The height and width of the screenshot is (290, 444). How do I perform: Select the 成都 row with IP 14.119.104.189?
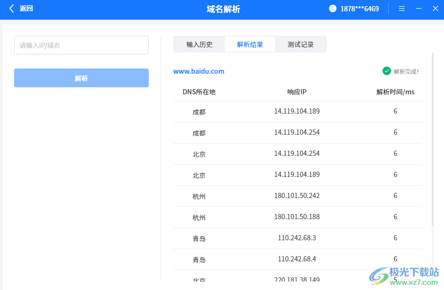296,111
